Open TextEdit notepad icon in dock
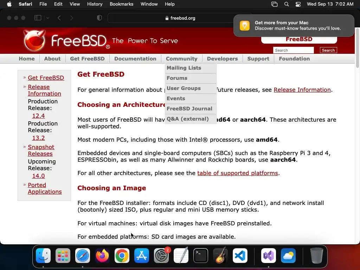 [x=181, y=256]
